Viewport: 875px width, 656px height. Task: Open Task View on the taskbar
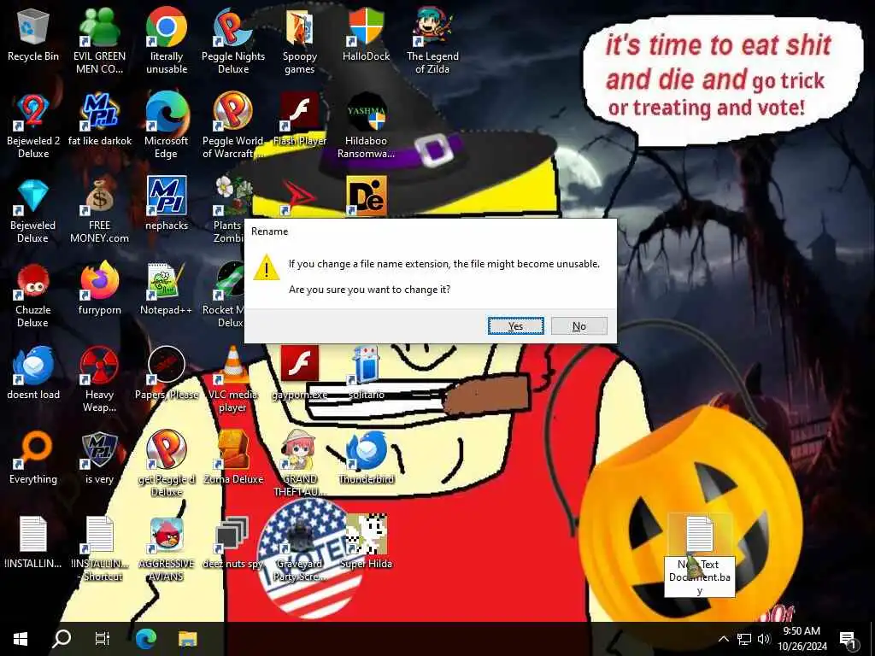103,639
